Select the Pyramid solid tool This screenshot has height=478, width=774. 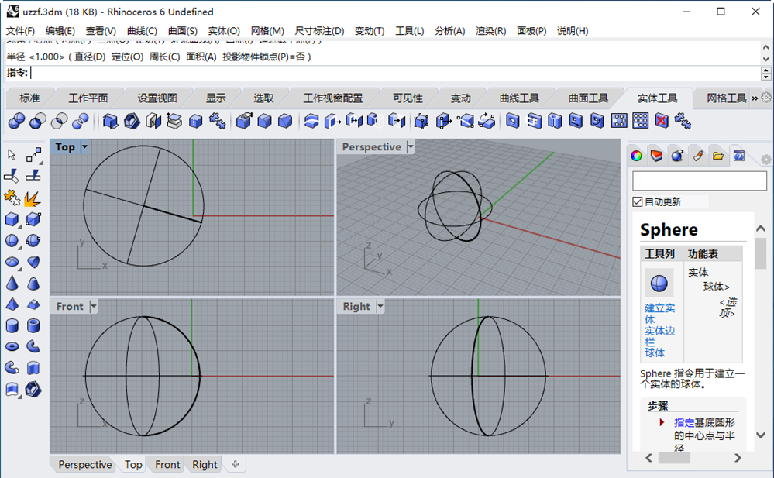pos(12,304)
